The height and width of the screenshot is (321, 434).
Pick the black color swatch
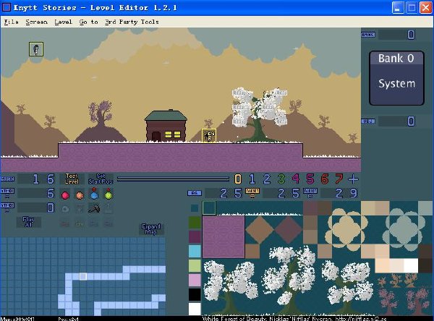pyautogui.click(x=195, y=294)
